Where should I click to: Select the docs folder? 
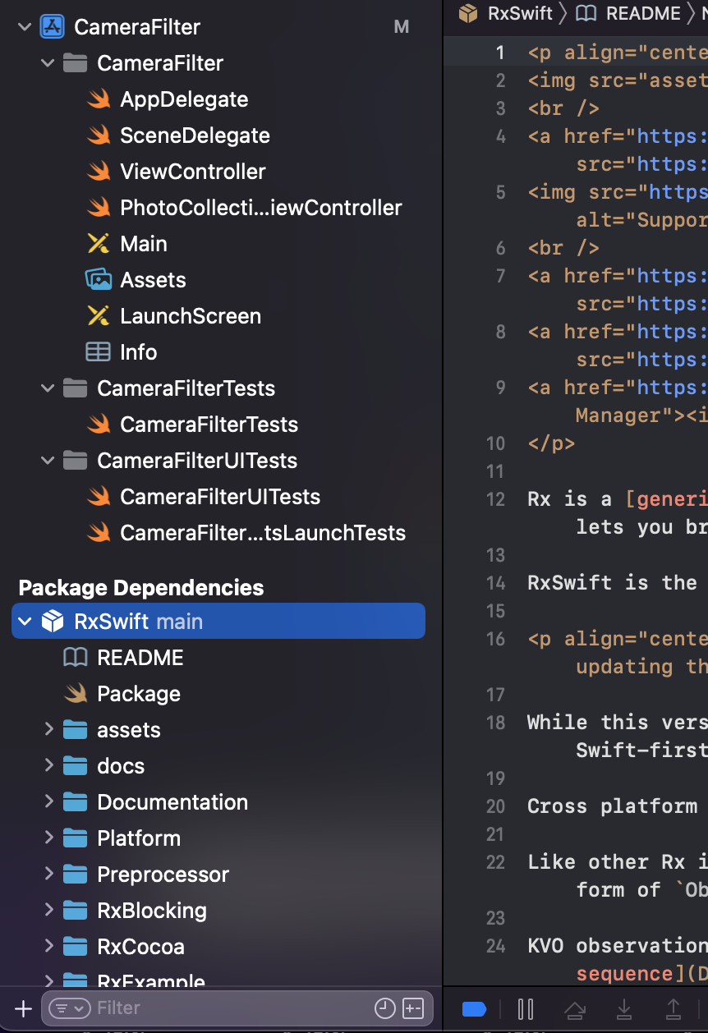[x=121, y=766]
